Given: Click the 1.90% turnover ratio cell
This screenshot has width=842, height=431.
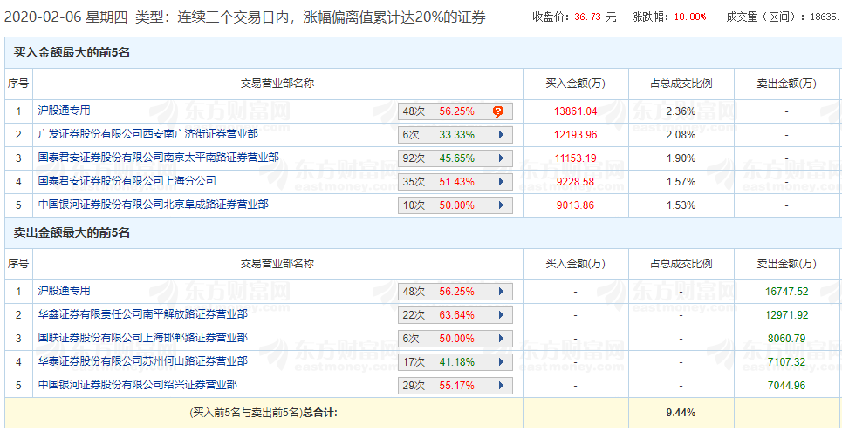Looking at the screenshot, I should (681, 158).
